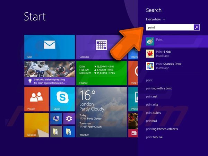Open the Help tile
Image resolution: width=208 pixels, height=156 pixels.
click(x=133, y=73)
